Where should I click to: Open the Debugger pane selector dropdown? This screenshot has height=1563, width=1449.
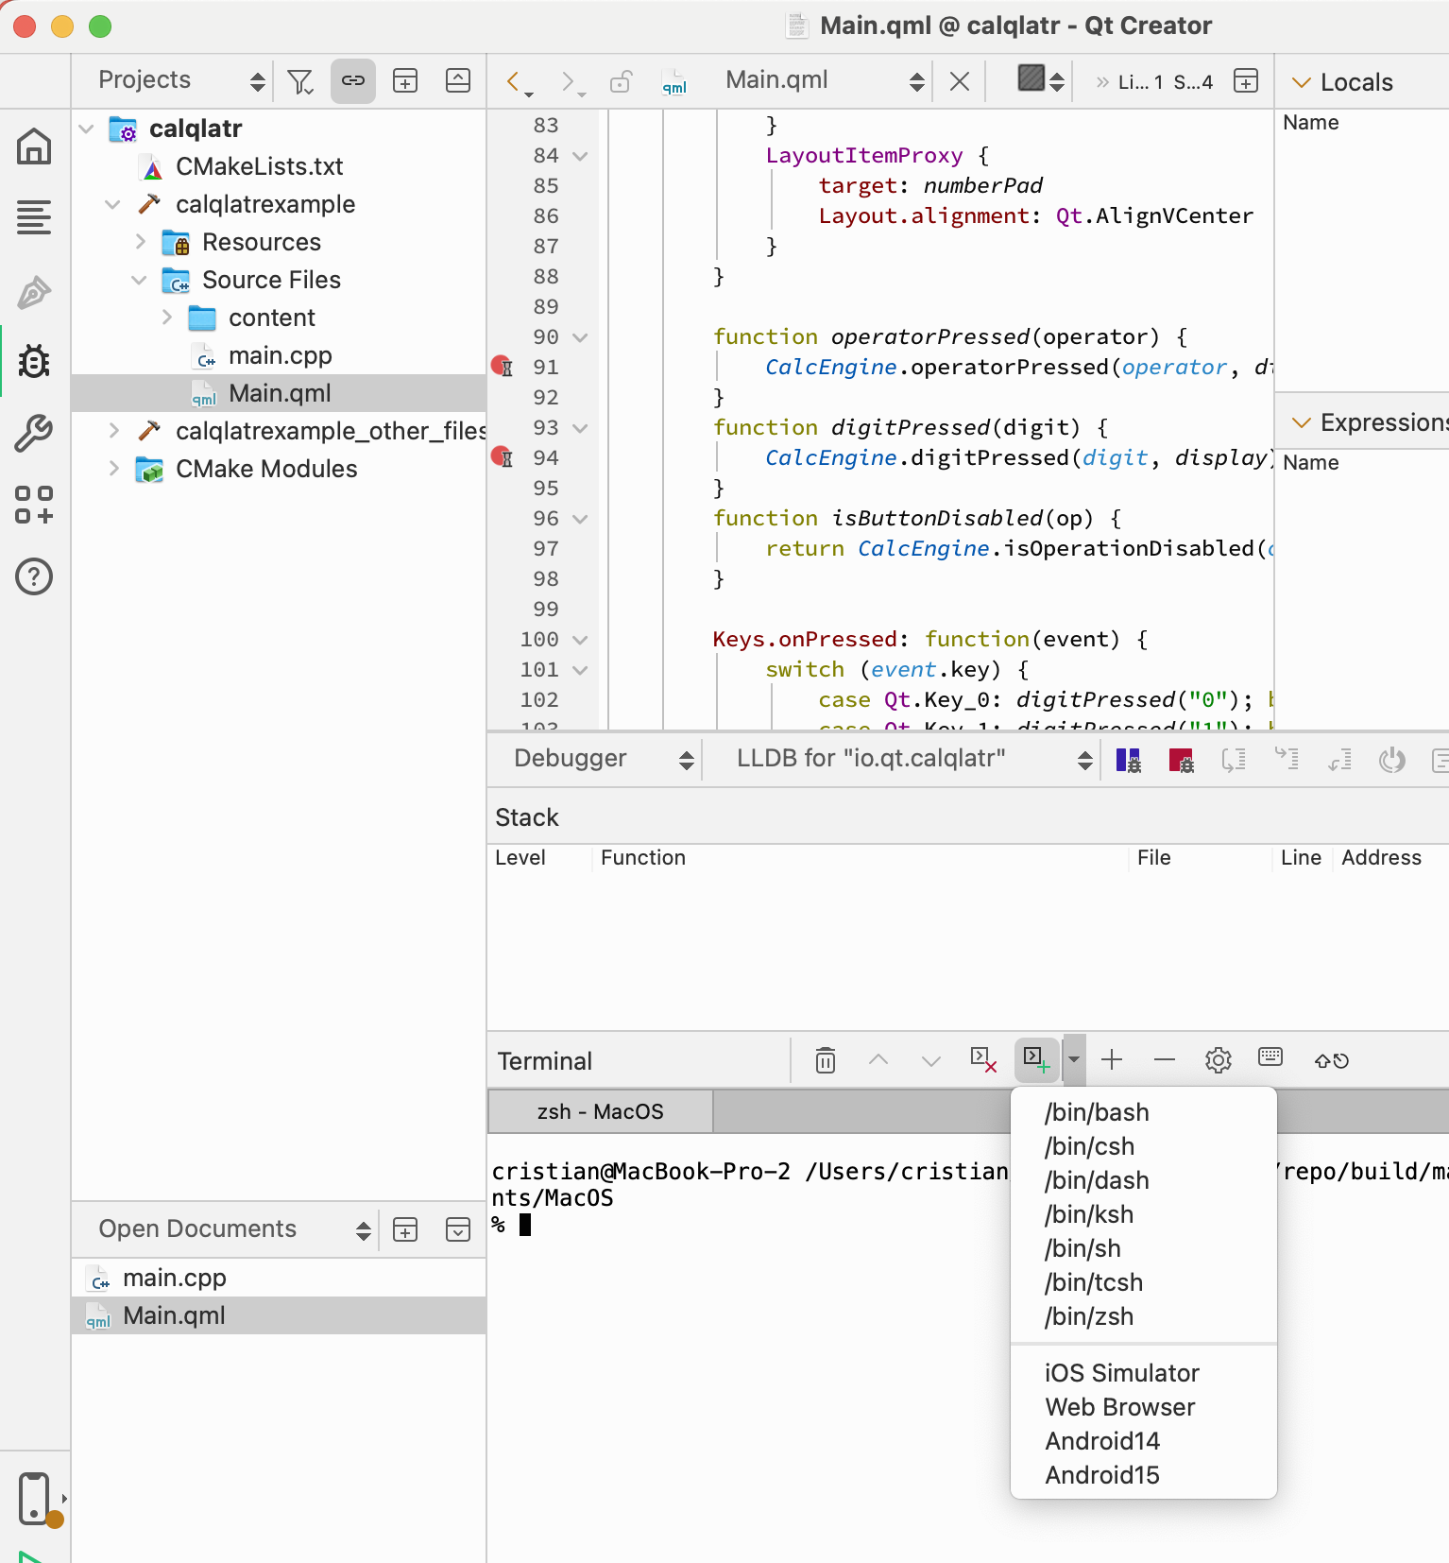(x=603, y=759)
